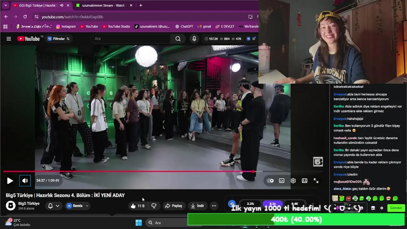Open the gmail bookmark
Viewport: 407px width, 229px height.
pos(204,26)
